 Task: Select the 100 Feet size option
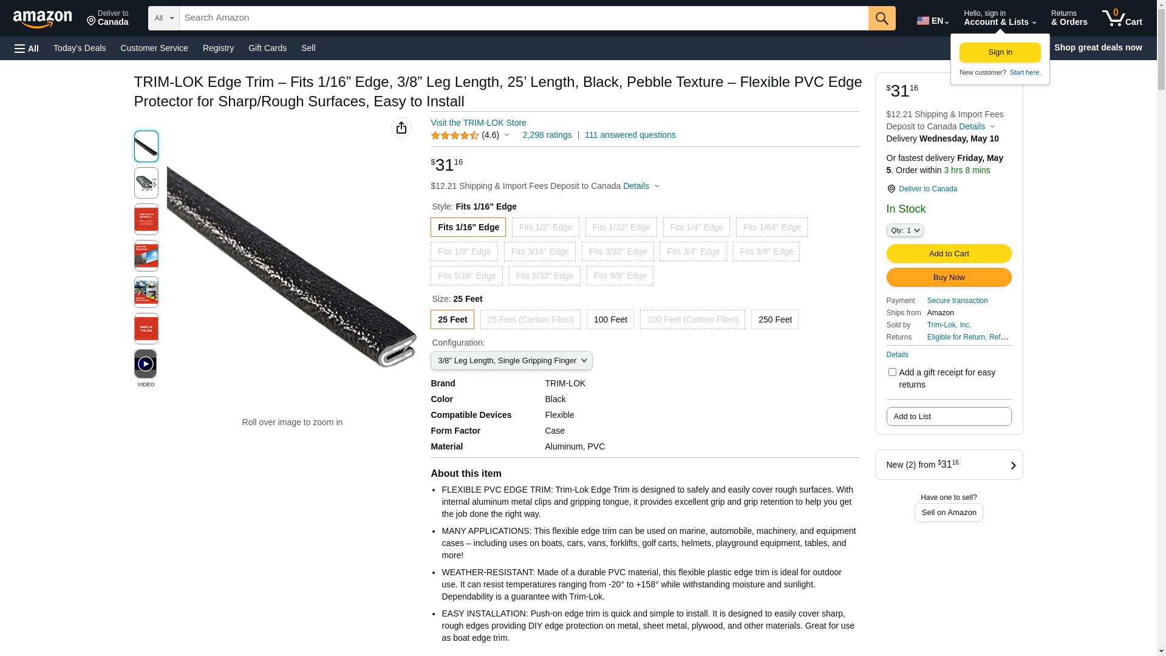pos(610,319)
